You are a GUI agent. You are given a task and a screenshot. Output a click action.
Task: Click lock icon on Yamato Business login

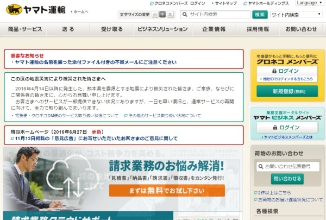click(x=273, y=126)
